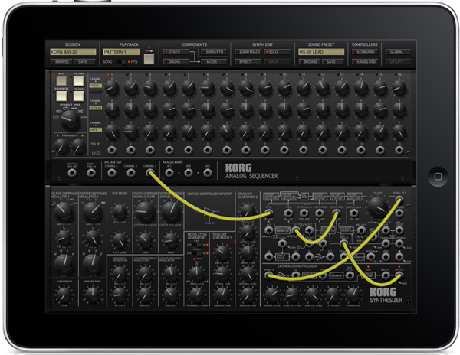Click Voltage Out Channel A jack
This screenshot has height=355, width=460.
tap(111, 173)
